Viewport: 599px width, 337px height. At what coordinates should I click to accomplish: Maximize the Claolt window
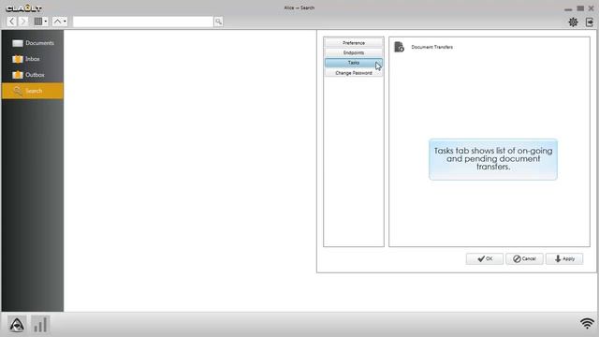pyautogui.click(x=580, y=8)
